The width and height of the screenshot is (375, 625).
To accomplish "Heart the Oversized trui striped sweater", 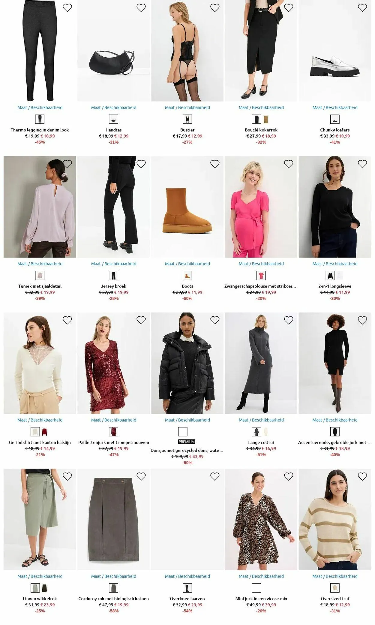I will [362, 476].
